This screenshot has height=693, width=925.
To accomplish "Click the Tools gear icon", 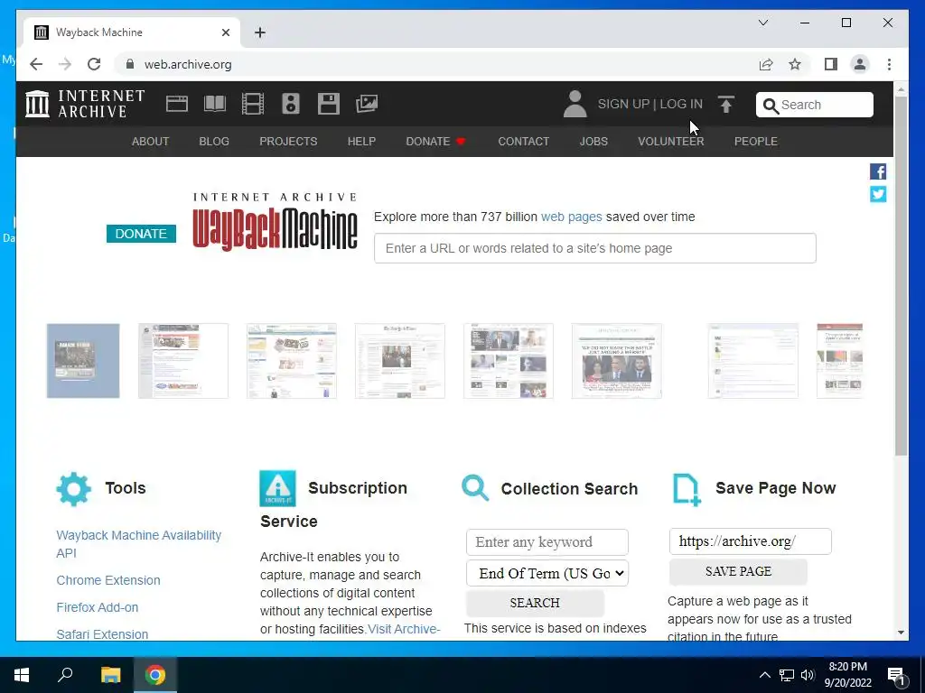I will 74,488.
